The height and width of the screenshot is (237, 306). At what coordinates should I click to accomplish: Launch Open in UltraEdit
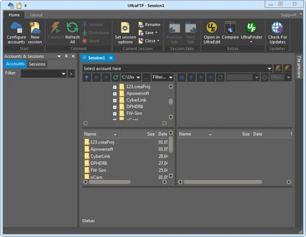211,33
